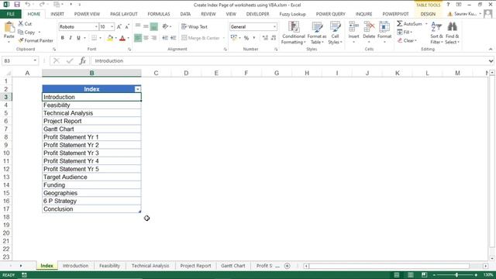Image resolution: width=496 pixels, height=279 pixels.
Task: Click the Paste clipboard icon
Action: click(x=9, y=27)
